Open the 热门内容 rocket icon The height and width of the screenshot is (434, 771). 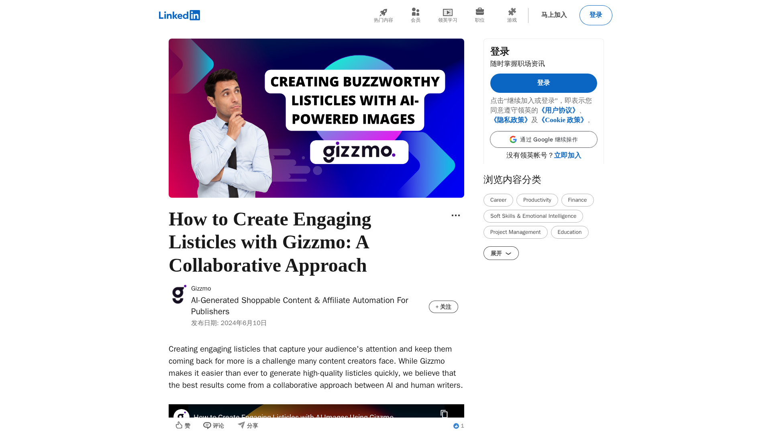383,12
